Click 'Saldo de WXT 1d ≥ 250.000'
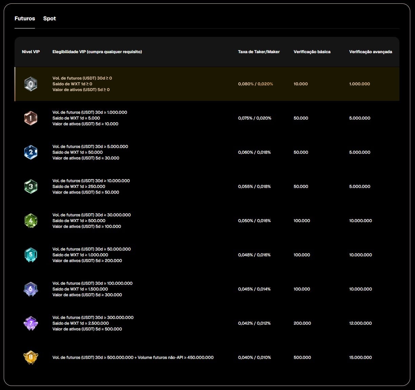 click(79, 187)
